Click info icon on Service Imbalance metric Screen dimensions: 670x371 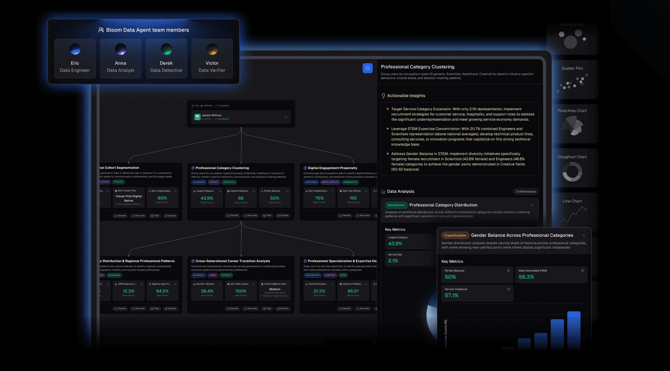508,289
